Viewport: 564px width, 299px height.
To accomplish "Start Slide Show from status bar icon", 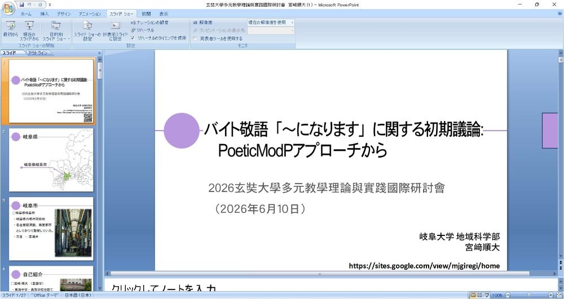I will (487, 295).
